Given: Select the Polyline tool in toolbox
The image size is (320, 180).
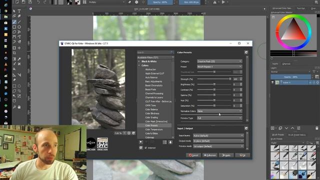Looking at the screenshot, I should pyautogui.click(x=19, y=32).
